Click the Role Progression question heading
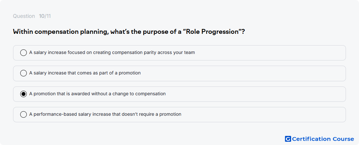 tap(129, 32)
